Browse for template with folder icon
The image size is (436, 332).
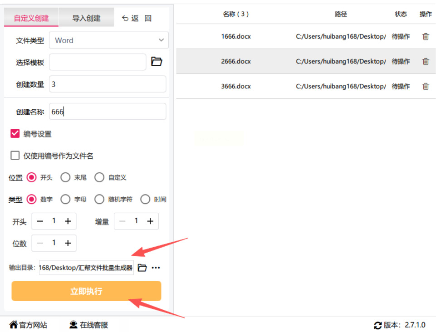click(157, 61)
